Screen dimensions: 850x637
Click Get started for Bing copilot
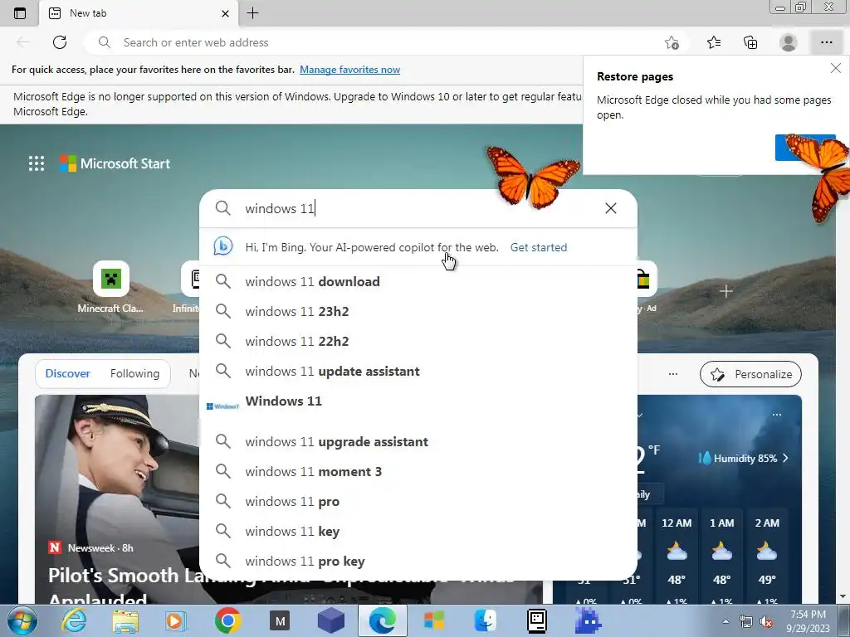[x=538, y=247]
